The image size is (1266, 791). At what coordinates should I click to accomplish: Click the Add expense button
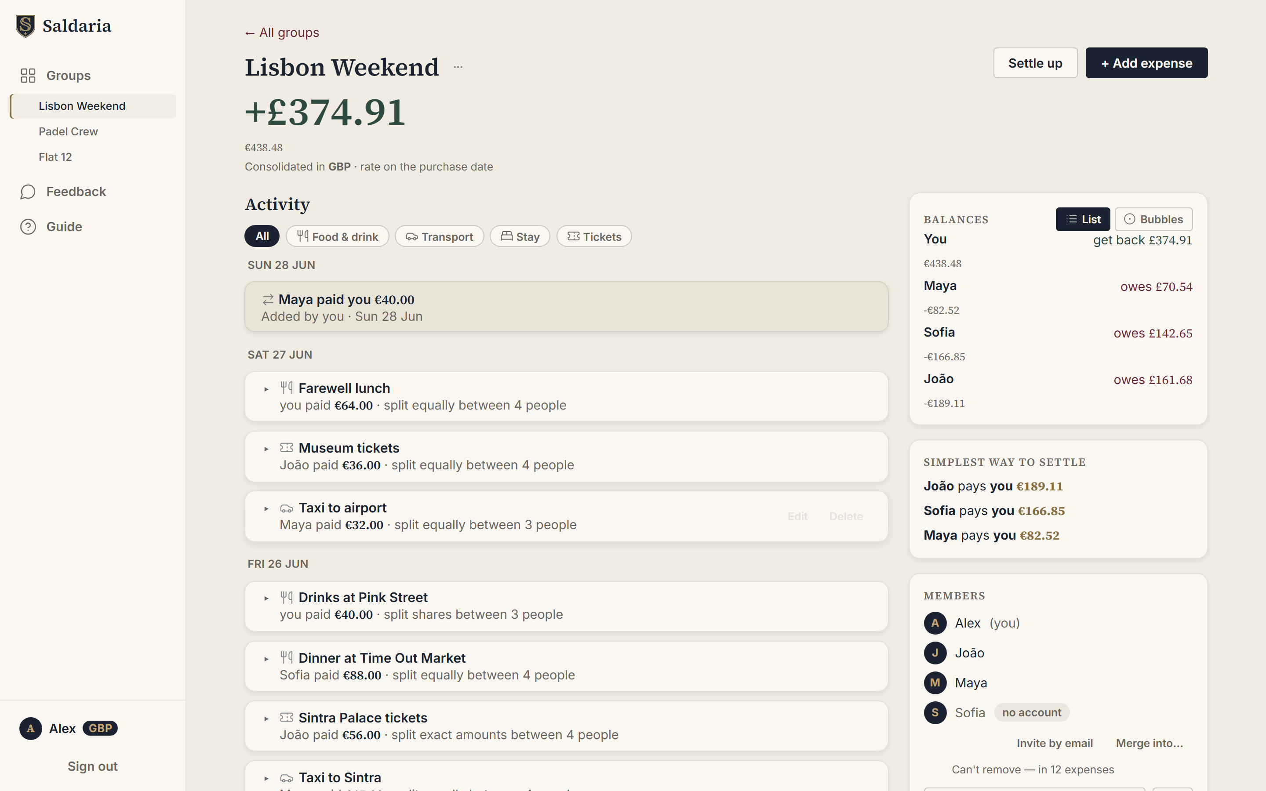1146,63
